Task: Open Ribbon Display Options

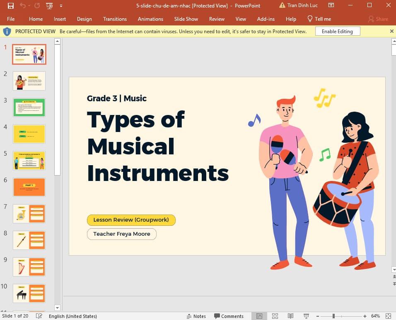Action: [331, 5]
